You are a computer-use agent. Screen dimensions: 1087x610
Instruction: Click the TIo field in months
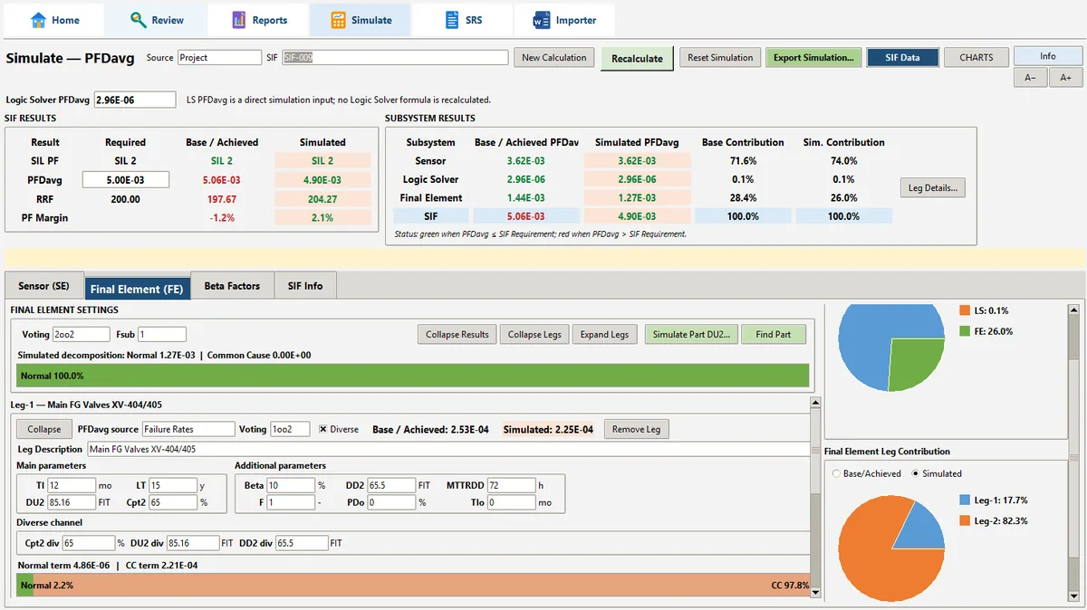[x=511, y=501]
